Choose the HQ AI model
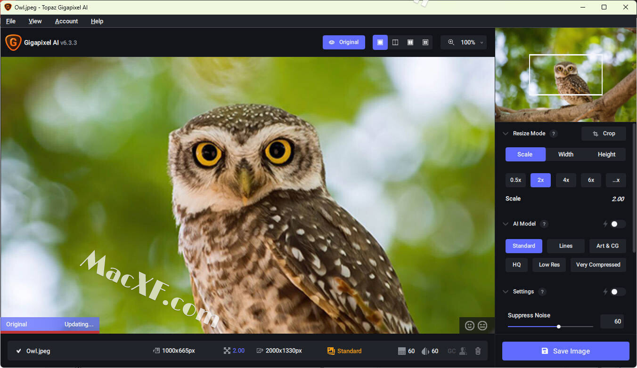The width and height of the screenshot is (637, 368). pos(517,265)
